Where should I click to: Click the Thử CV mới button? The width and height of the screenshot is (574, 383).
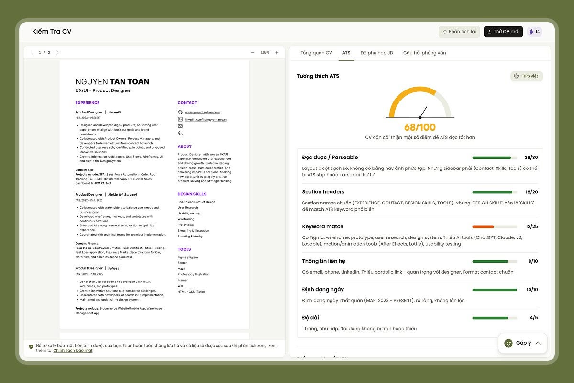coord(503,32)
